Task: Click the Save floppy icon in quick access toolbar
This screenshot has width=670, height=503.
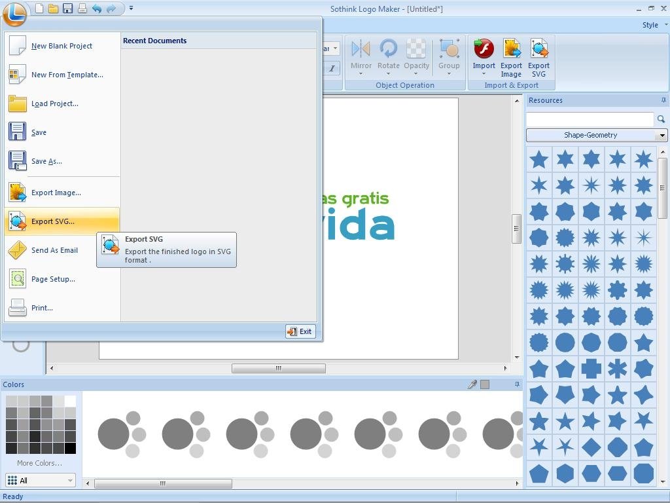Action: tap(67, 9)
